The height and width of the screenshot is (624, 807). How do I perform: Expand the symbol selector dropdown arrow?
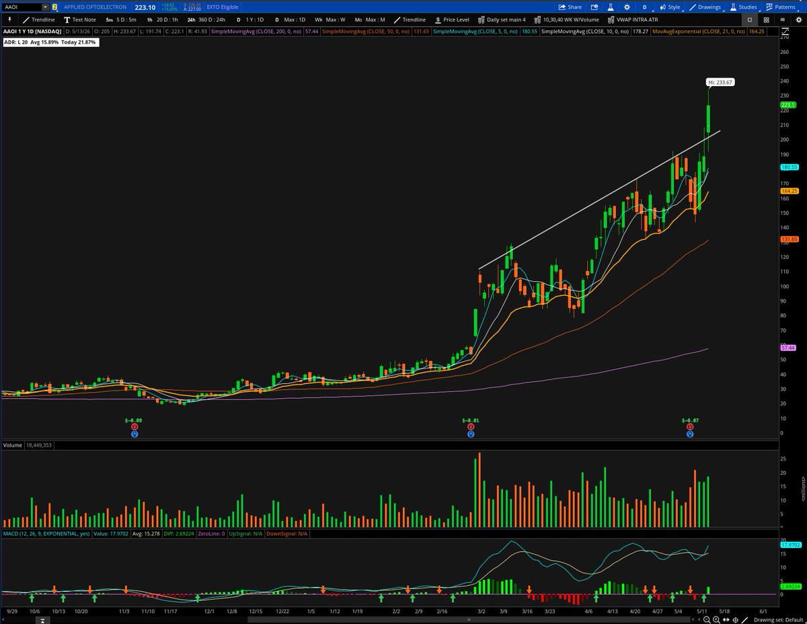[45, 7]
